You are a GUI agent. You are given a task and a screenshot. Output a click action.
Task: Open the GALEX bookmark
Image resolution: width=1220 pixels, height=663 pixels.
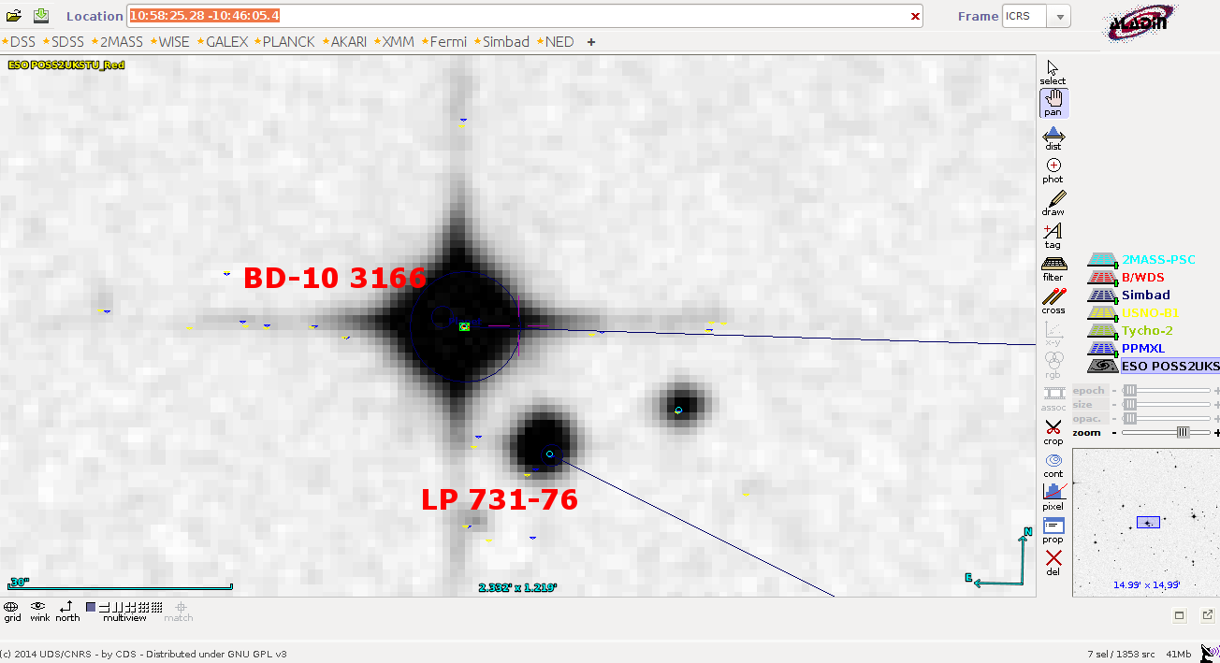(226, 42)
